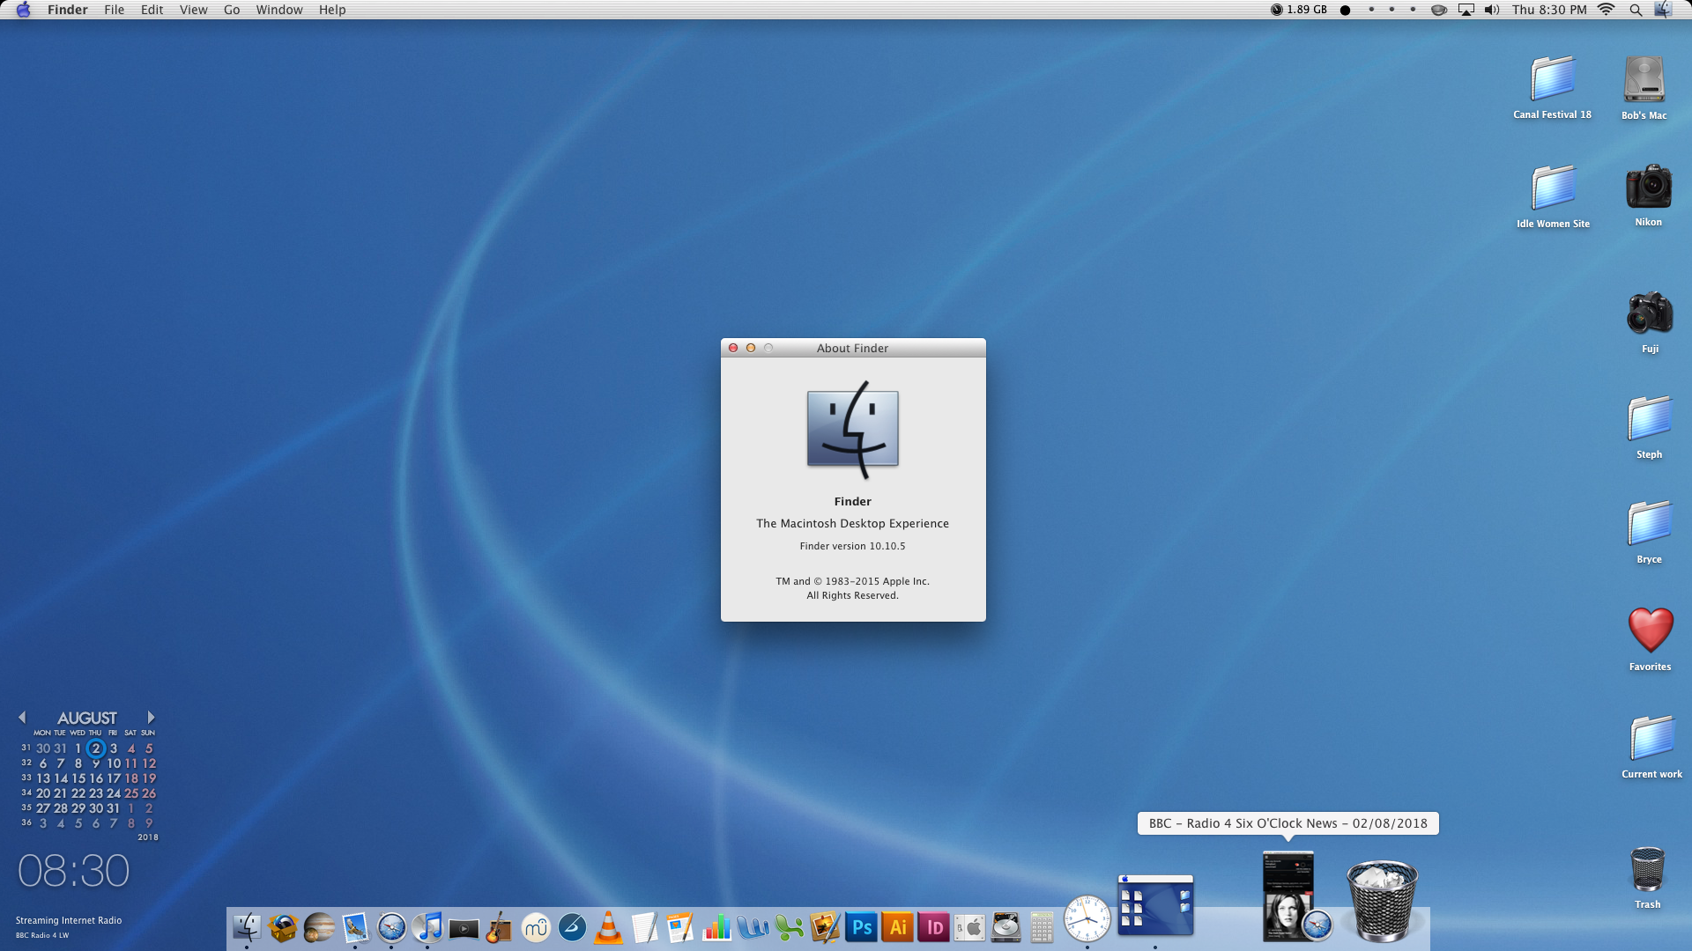Open Calculator in the dock
Viewport: 1692px width, 951px height.
pyautogui.click(x=1042, y=927)
